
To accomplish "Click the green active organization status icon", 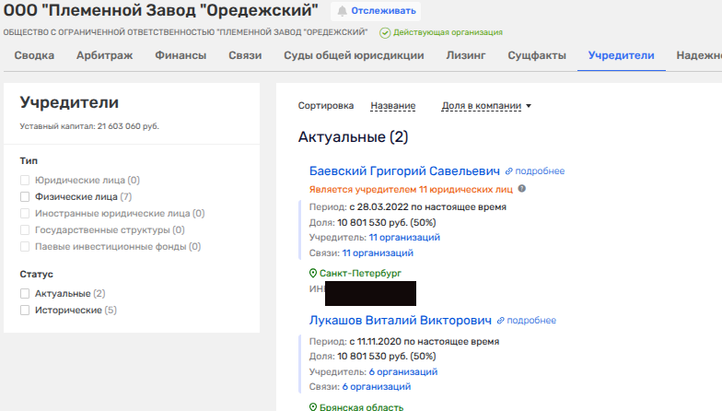I will pyautogui.click(x=386, y=32).
